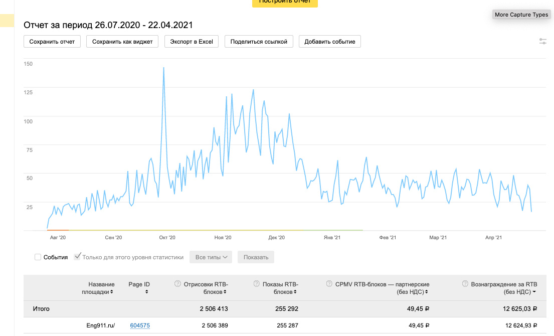Click More Capture Types tooltip
This screenshot has width=554, height=336.
pos(521,15)
